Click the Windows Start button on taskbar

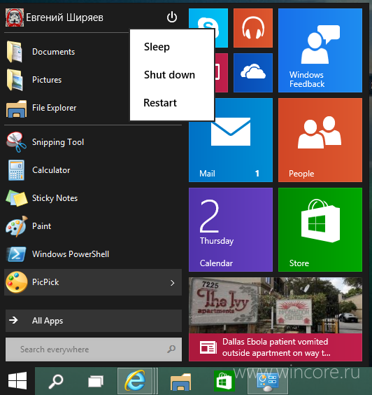(17, 380)
